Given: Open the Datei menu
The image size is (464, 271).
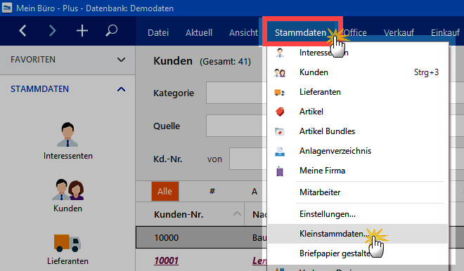Looking at the screenshot, I should click(x=158, y=32).
